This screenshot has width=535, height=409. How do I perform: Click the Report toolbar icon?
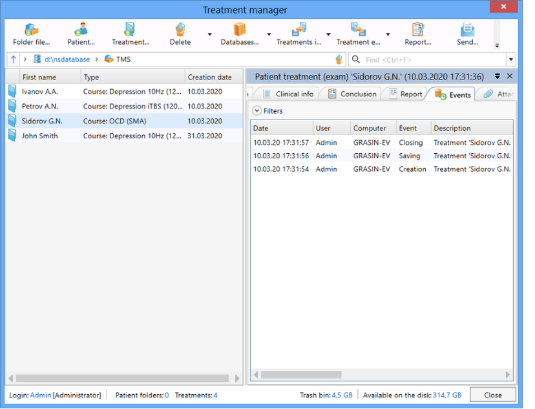[x=417, y=30]
